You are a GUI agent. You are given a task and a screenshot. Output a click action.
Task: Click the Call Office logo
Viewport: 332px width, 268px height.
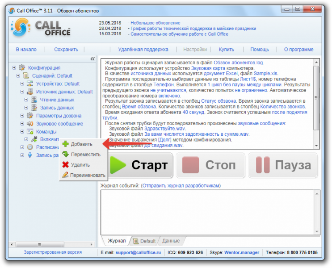click(x=40, y=28)
